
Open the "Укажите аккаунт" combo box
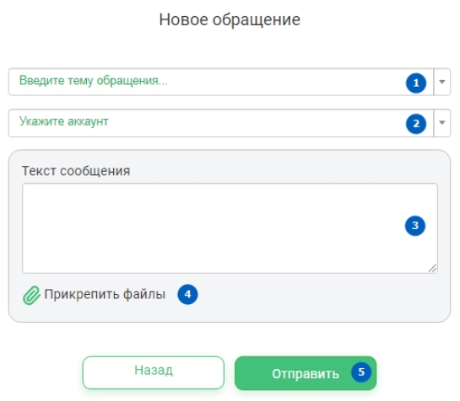pyautogui.click(x=230, y=123)
